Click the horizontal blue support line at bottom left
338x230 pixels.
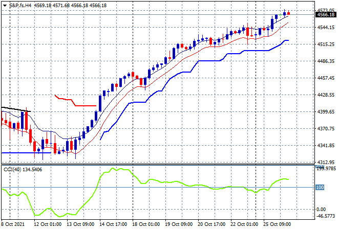[x=26, y=153]
